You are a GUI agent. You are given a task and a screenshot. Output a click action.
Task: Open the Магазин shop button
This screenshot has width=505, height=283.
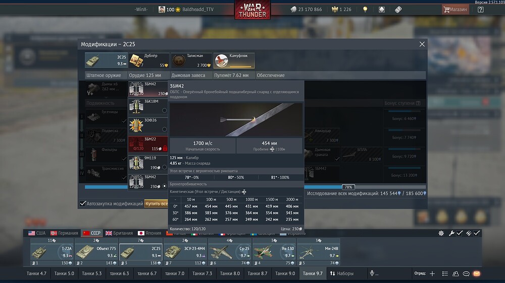455,9
